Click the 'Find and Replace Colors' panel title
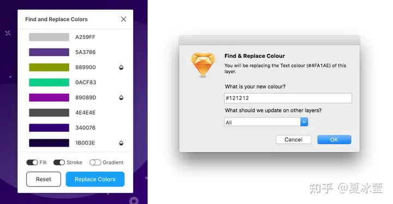Image resolution: width=393 pixels, height=204 pixels. point(56,19)
